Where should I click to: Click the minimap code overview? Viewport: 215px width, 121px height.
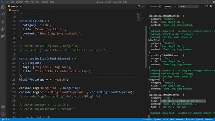[140, 16]
